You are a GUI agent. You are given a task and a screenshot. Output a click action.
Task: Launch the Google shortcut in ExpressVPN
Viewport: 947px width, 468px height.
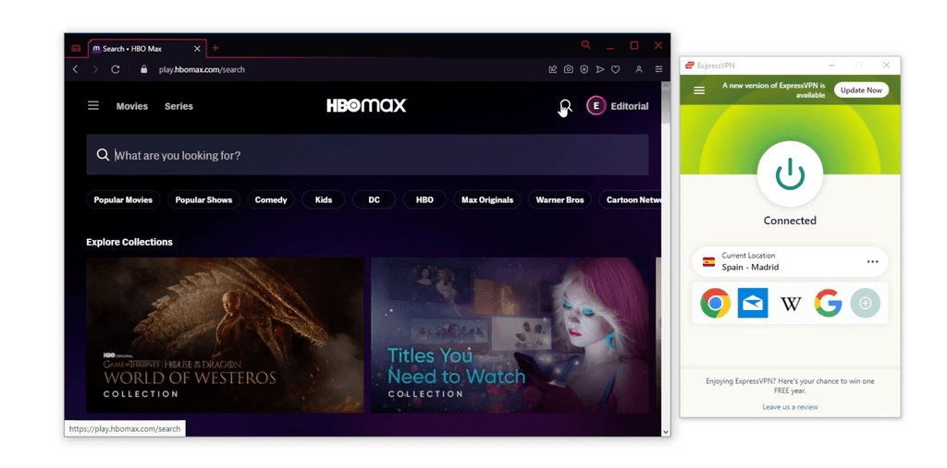click(828, 303)
